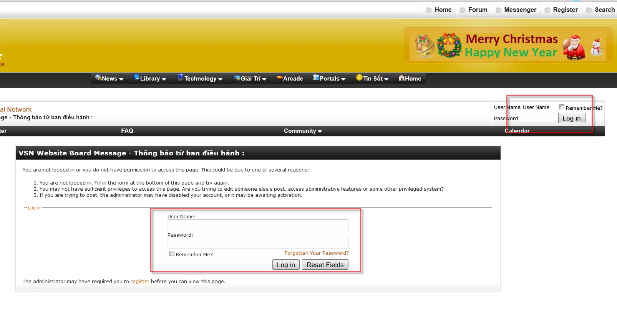Open the News dropdown arrow
Viewport: 617px width, 310px height.
tap(121, 79)
